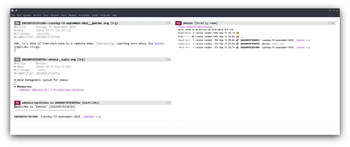Viewport: 350px width, 147px height.
Task: Open the Help menu
Action: tap(115, 15)
